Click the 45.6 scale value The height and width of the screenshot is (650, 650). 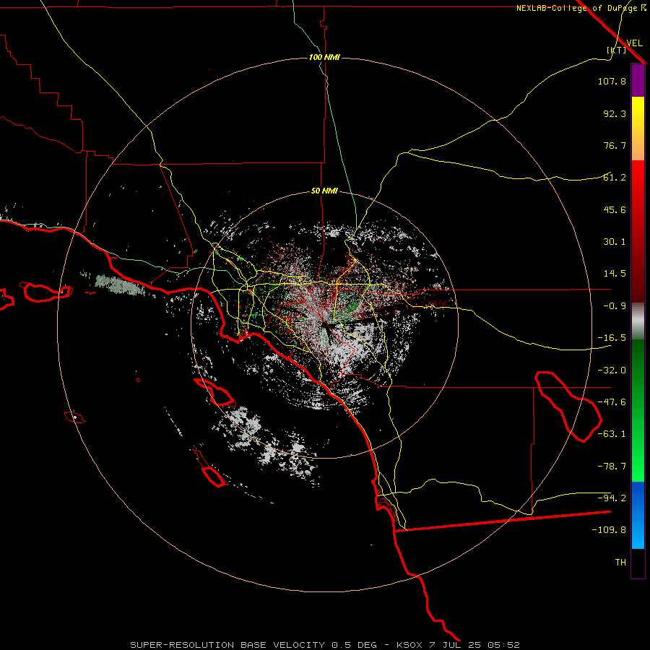615,209
